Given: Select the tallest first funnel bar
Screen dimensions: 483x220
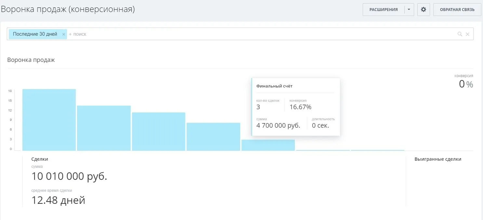Looking at the screenshot, I should 49,120.
